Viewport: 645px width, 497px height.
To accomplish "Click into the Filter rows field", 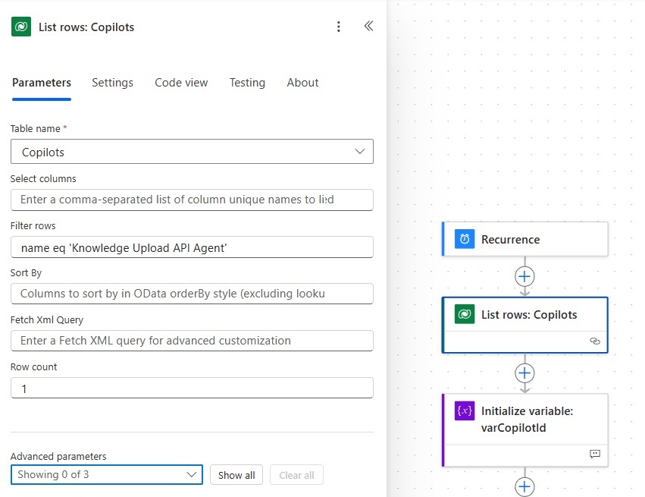I will pos(192,247).
